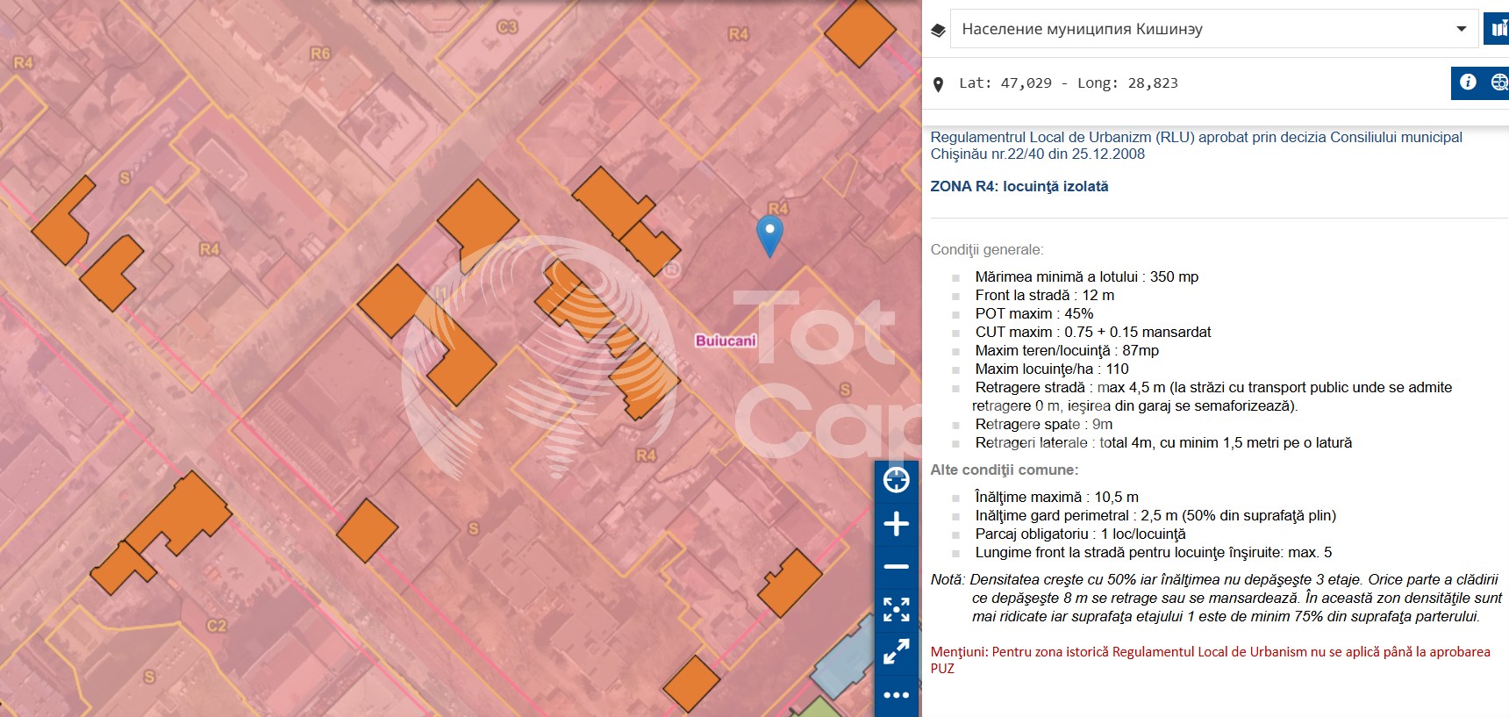Zoom in with the plus button

click(x=896, y=524)
